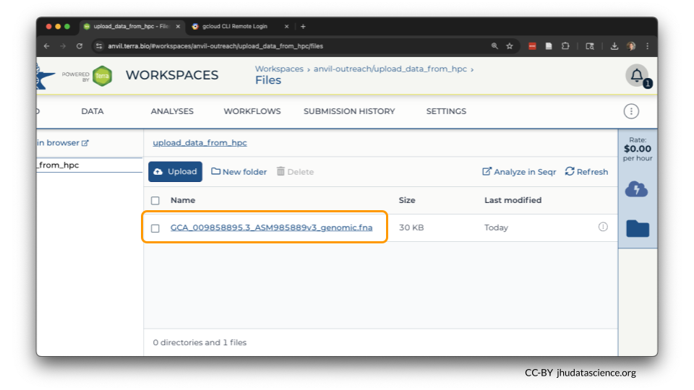Refresh the file list

(586, 172)
